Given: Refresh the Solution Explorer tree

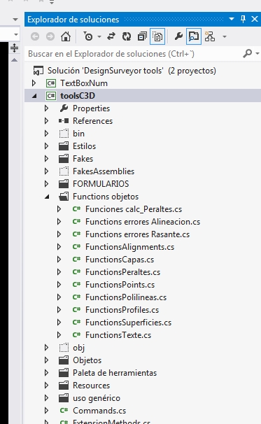Looking at the screenshot, I should tap(127, 36).
